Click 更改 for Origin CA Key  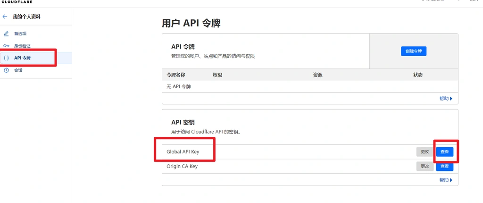[425, 166]
